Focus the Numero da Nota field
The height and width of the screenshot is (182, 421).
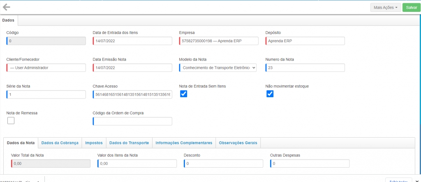click(x=305, y=68)
